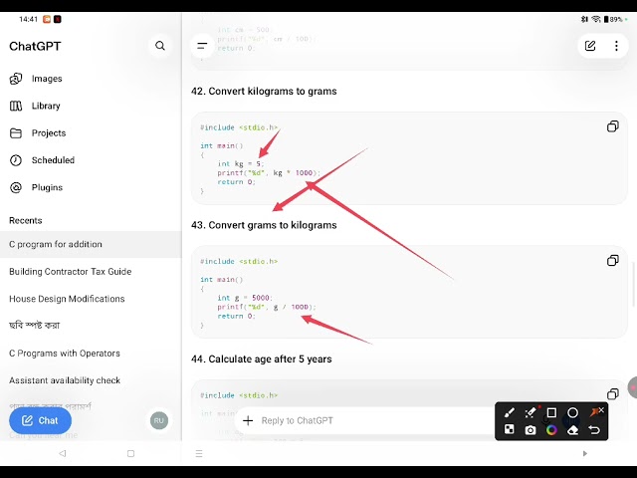Copy the kilograms to grams code block
The height and width of the screenshot is (478, 637).
pos(613,126)
